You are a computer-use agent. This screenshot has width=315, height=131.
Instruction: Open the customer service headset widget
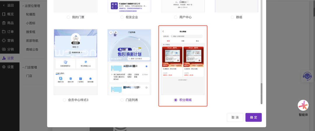point(307,76)
